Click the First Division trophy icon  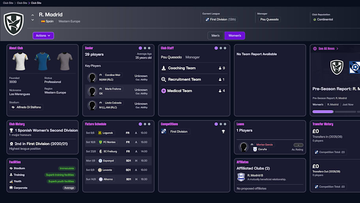click(x=223, y=132)
